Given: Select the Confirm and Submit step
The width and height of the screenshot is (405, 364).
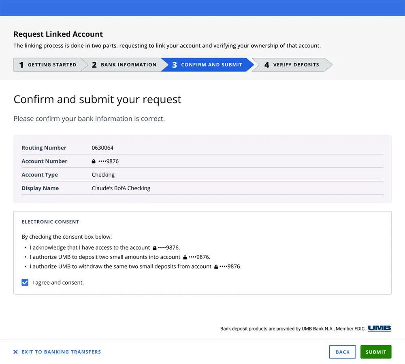Looking at the screenshot, I should pos(207,65).
